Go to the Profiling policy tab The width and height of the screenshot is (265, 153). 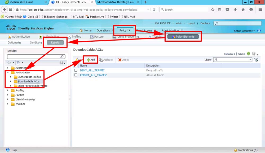tap(74, 37)
